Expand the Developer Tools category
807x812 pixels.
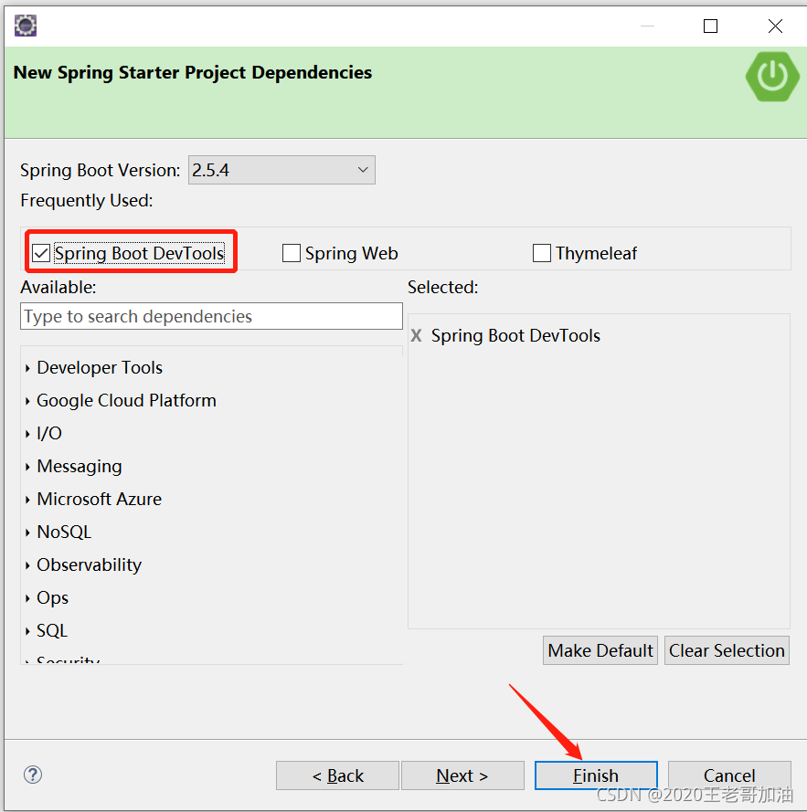tap(27, 368)
